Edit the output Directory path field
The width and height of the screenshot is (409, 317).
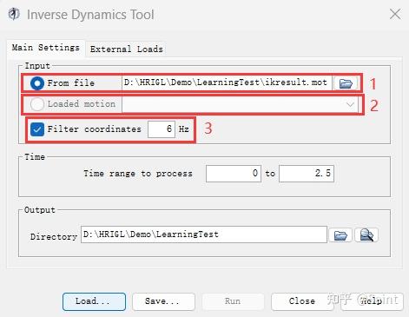point(204,234)
